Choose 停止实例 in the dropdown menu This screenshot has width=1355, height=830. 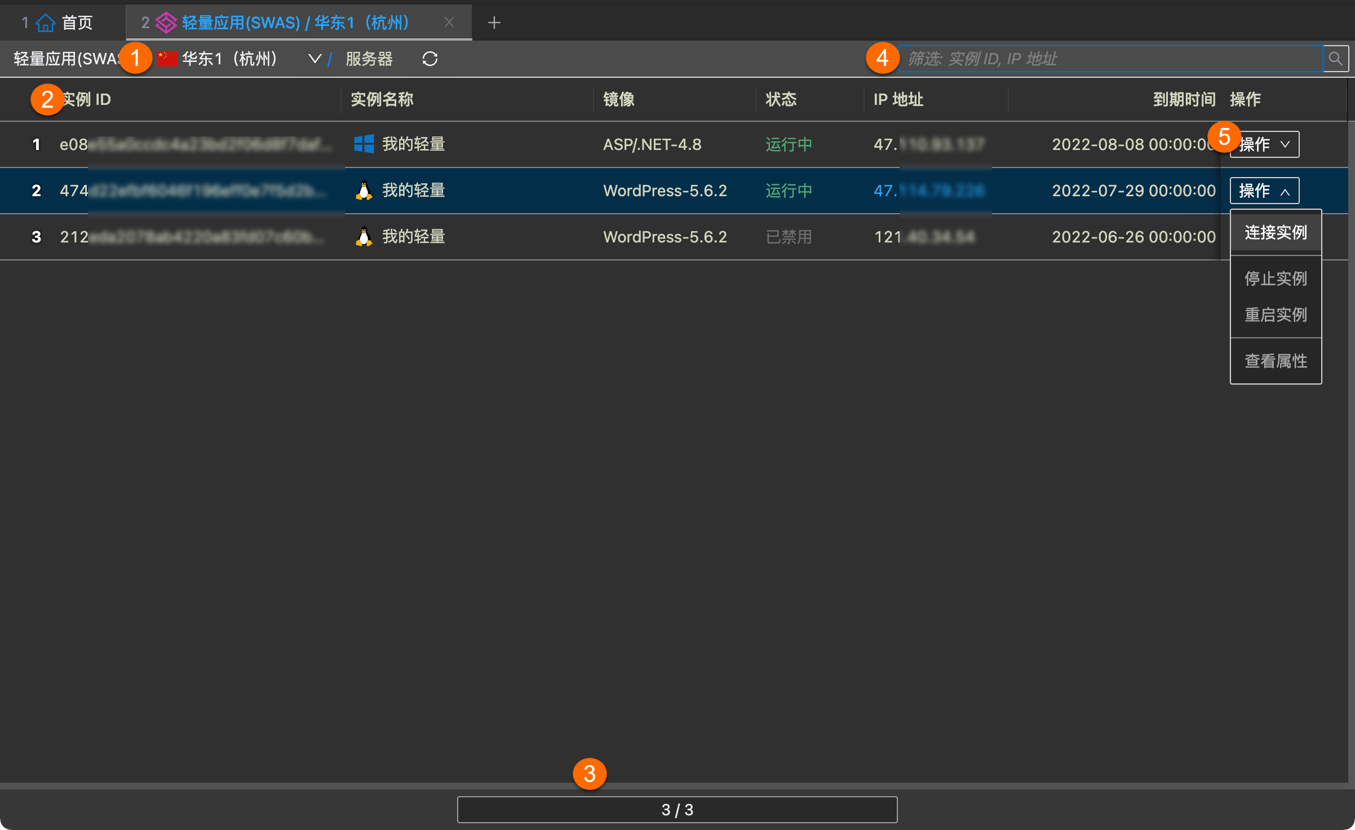(1276, 279)
